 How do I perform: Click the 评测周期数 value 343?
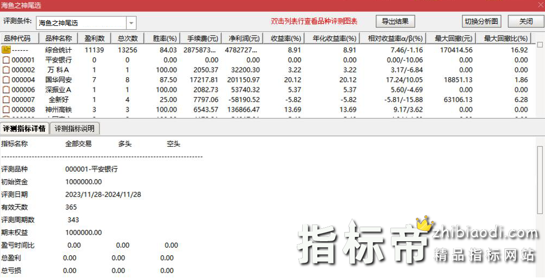(x=74, y=220)
